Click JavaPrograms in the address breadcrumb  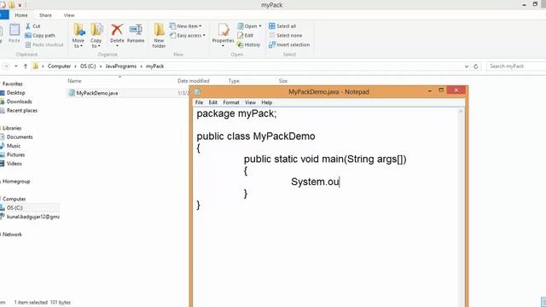tap(121, 67)
